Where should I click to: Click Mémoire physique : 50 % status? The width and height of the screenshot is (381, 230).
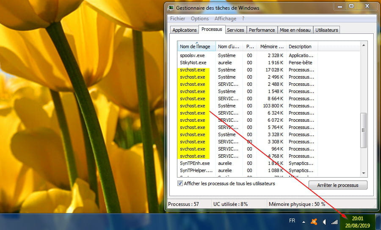[x=297, y=204]
